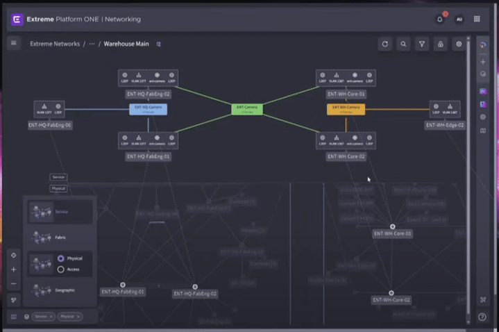The height and width of the screenshot is (332, 499).
Task: Click the Physical layer thumbnail
Action: pos(42,264)
